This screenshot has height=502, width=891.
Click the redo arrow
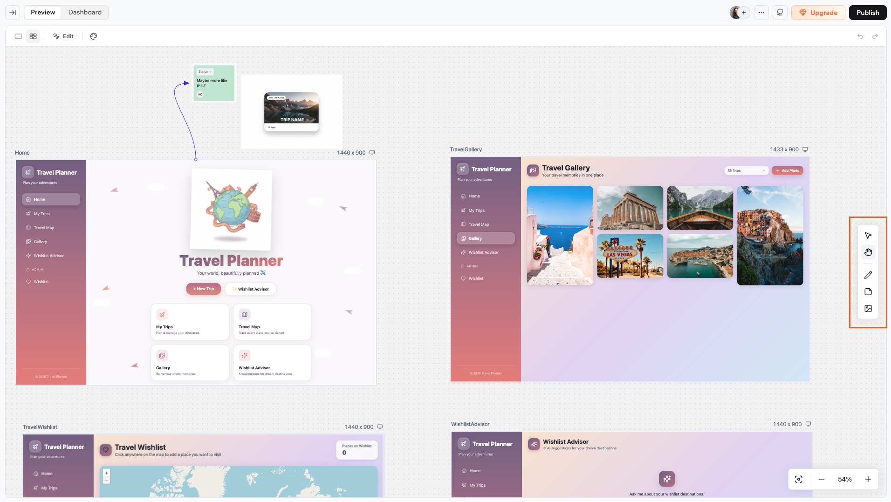(x=875, y=36)
